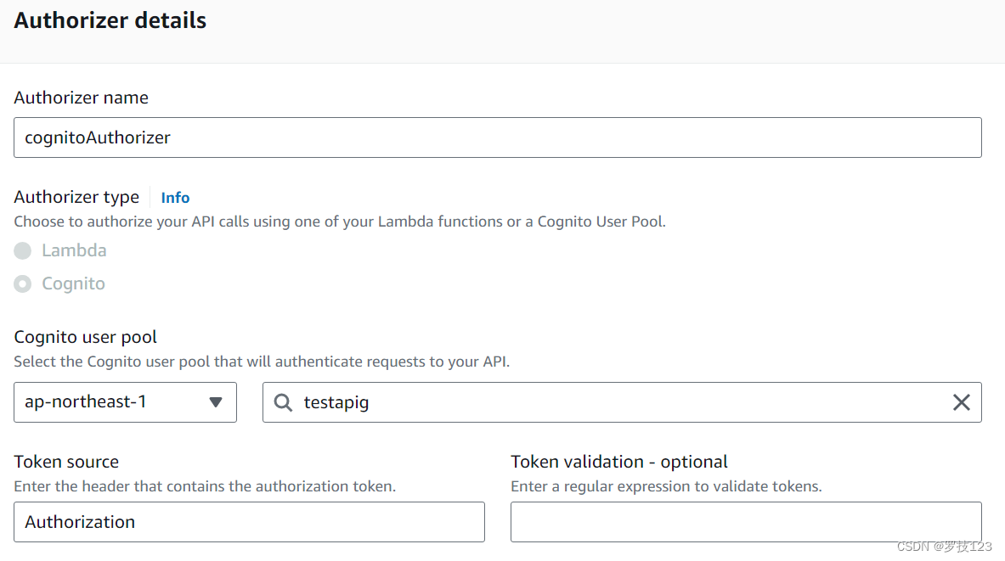Click the magnifier icon in user pool search
This screenshot has width=1005, height=561.
click(x=283, y=402)
